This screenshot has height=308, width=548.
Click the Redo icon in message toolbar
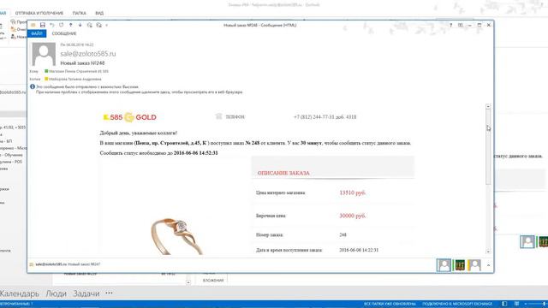tap(61, 25)
